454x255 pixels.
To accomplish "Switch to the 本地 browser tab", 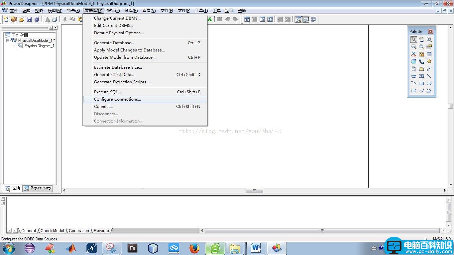I will point(13,188).
